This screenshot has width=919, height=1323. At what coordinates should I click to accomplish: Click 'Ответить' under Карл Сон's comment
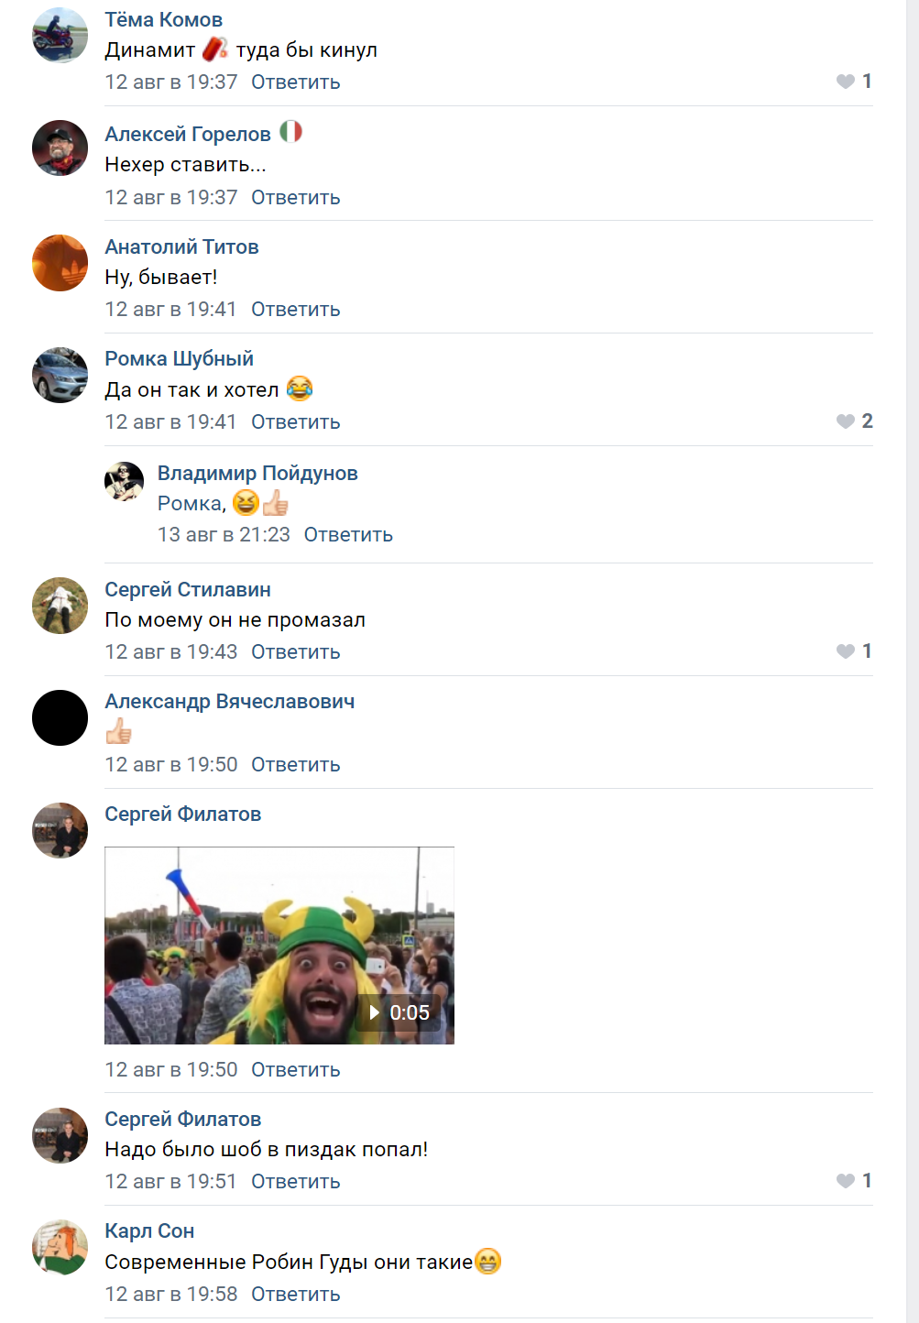pyautogui.click(x=295, y=1295)
